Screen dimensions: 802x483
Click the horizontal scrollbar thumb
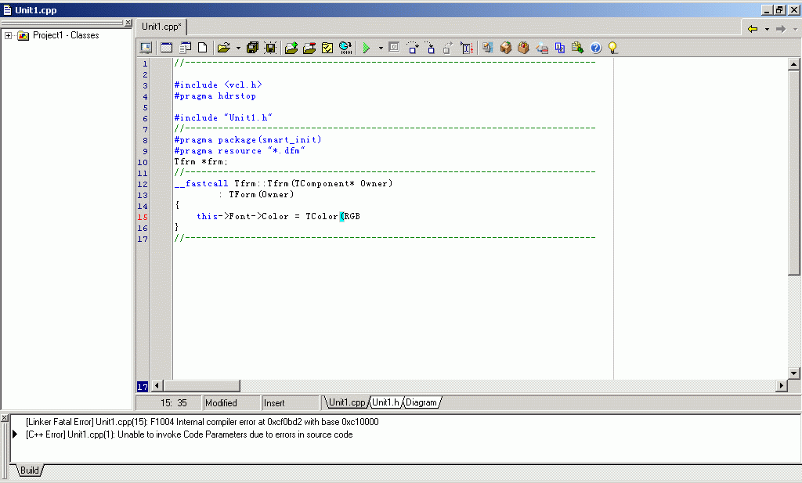tap(201, 386)
